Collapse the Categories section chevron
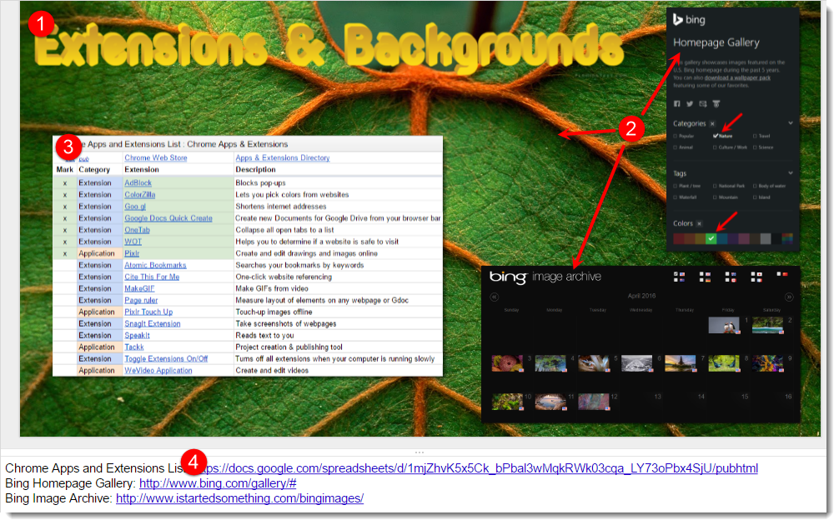Viewport: 839px width, 525px height. coord(791,123)
